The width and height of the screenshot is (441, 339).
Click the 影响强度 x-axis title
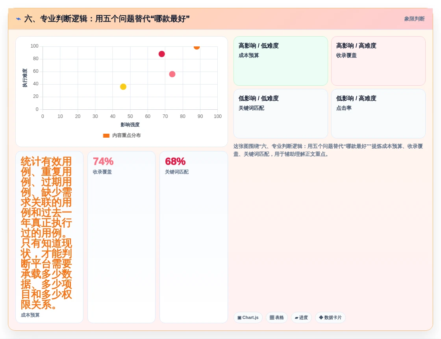[130, 125]
